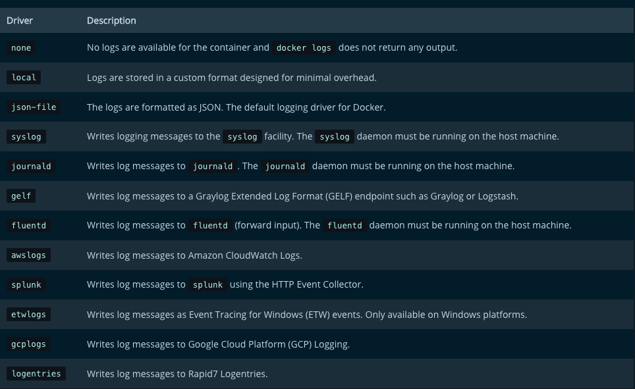Click 'Amazon CloudWatch Logs' description text

[244, 255]
